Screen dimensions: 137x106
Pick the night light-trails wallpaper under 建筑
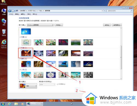click(x=88, y=64)
